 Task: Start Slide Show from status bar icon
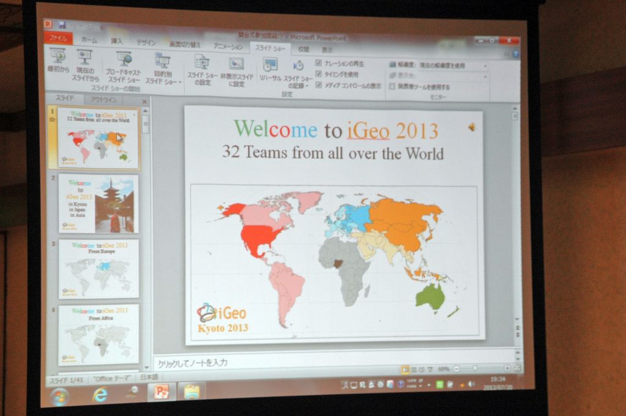click(x=430, y=370)
